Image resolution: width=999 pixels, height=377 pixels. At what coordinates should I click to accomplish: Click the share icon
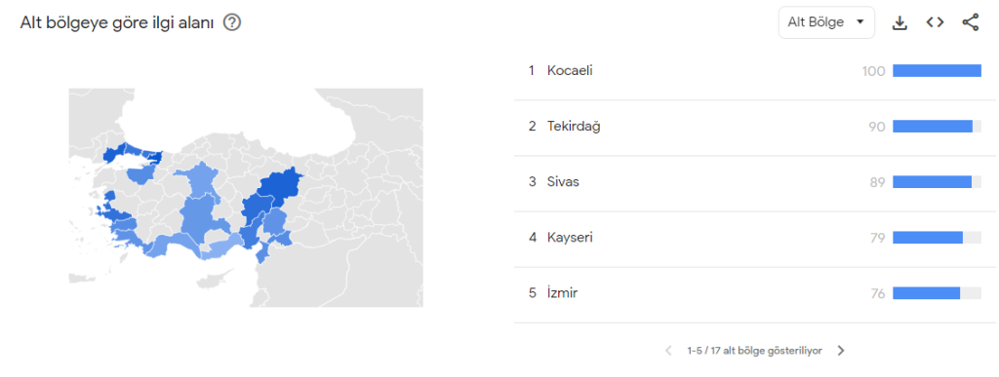tap(971, 22)
